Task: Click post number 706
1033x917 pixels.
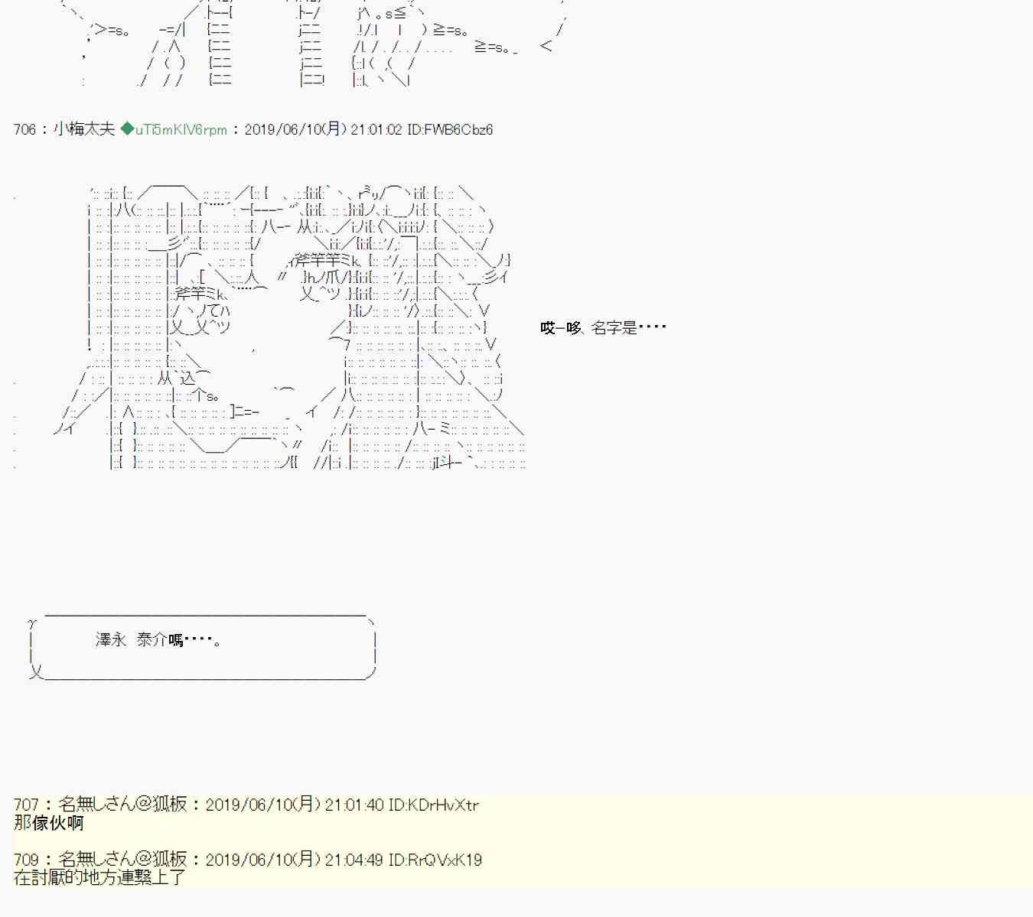Action: click(24, 130)
